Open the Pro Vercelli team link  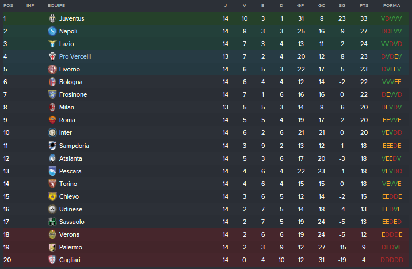[75, 56]
